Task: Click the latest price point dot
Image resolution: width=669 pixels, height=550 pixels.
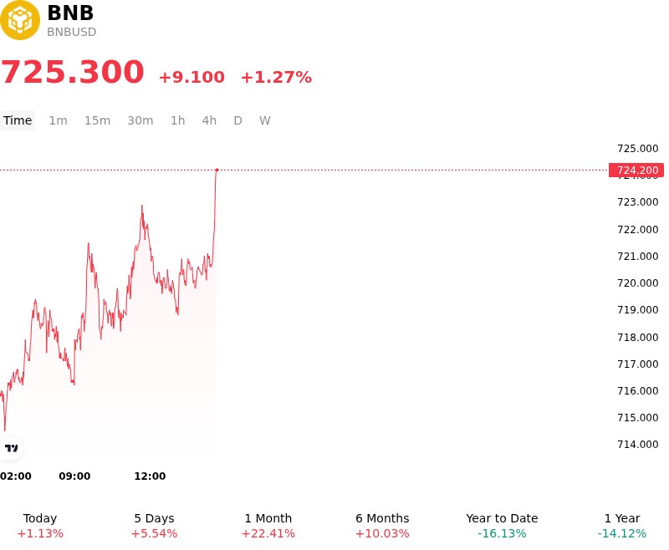Action: tap(217, 171)
